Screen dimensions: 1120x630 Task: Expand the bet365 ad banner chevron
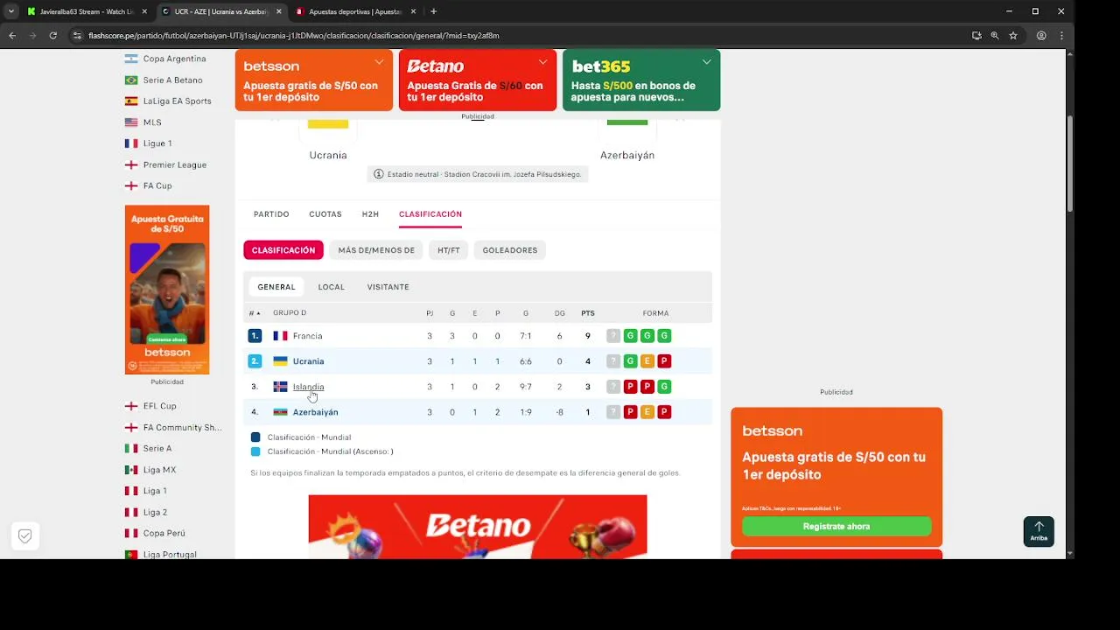pyautogui.click(x=706, y=62)
